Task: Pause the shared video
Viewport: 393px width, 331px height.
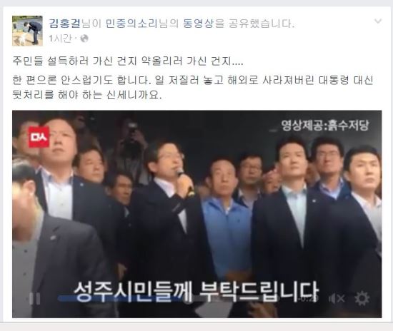Action: [x=35, y=298]
